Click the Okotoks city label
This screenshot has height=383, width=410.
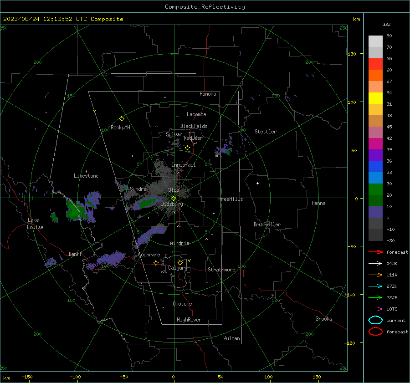(x=182, y=304)
